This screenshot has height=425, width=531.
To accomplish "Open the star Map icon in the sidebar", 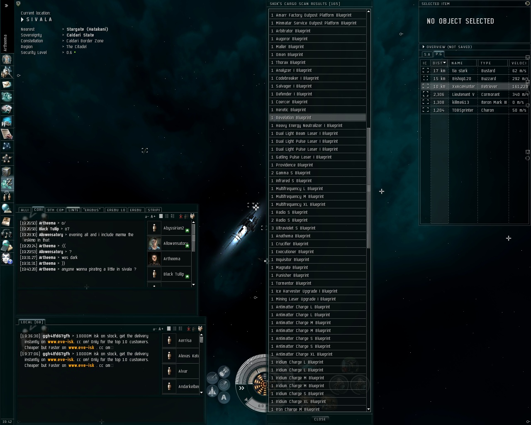I will tap(7, 146).
